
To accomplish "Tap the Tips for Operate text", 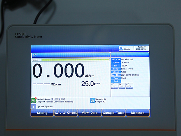I will coord(45,106).
